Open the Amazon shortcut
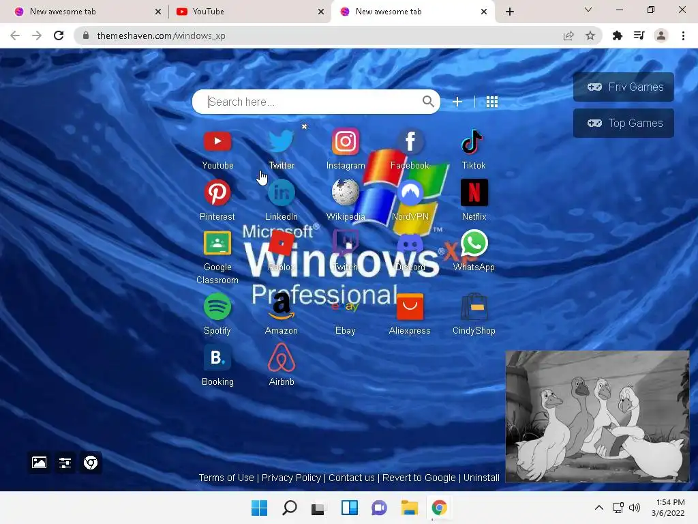 [282, 306]
